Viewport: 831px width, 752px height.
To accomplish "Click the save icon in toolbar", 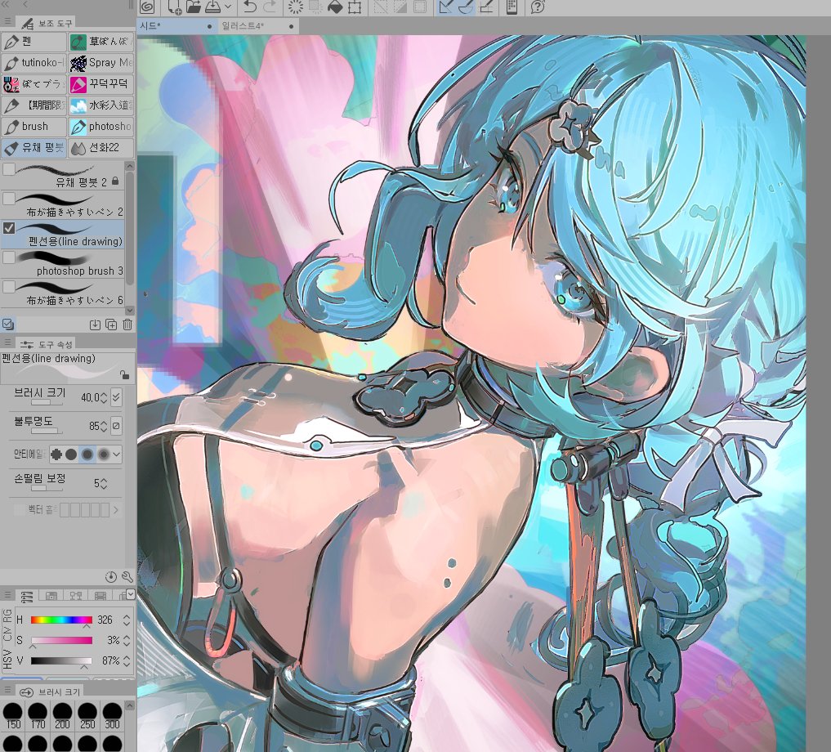I will point(212,7).
